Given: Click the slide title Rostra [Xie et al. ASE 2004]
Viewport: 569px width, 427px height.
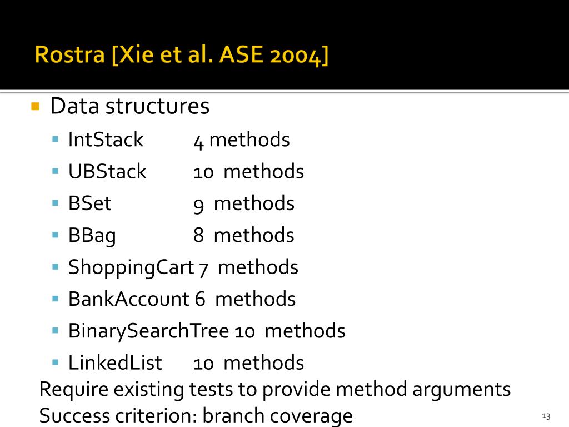Looking at the screenshot, I should point(182,55).
